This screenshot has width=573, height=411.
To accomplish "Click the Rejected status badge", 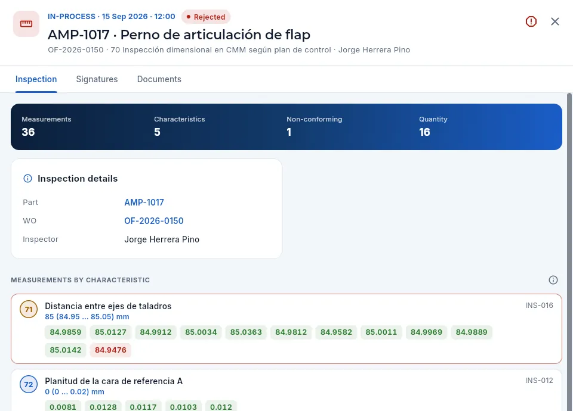I will 206,17.
